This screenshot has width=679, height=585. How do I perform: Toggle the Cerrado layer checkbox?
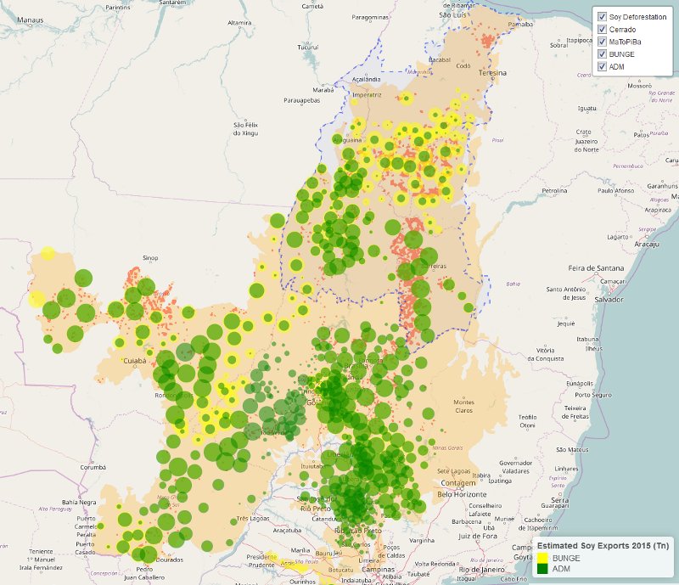[x=602, y=30]
